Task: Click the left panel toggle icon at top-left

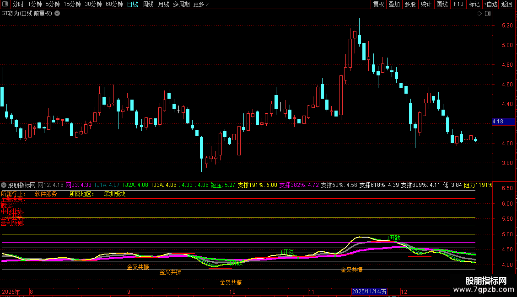Action: [5, 5]
